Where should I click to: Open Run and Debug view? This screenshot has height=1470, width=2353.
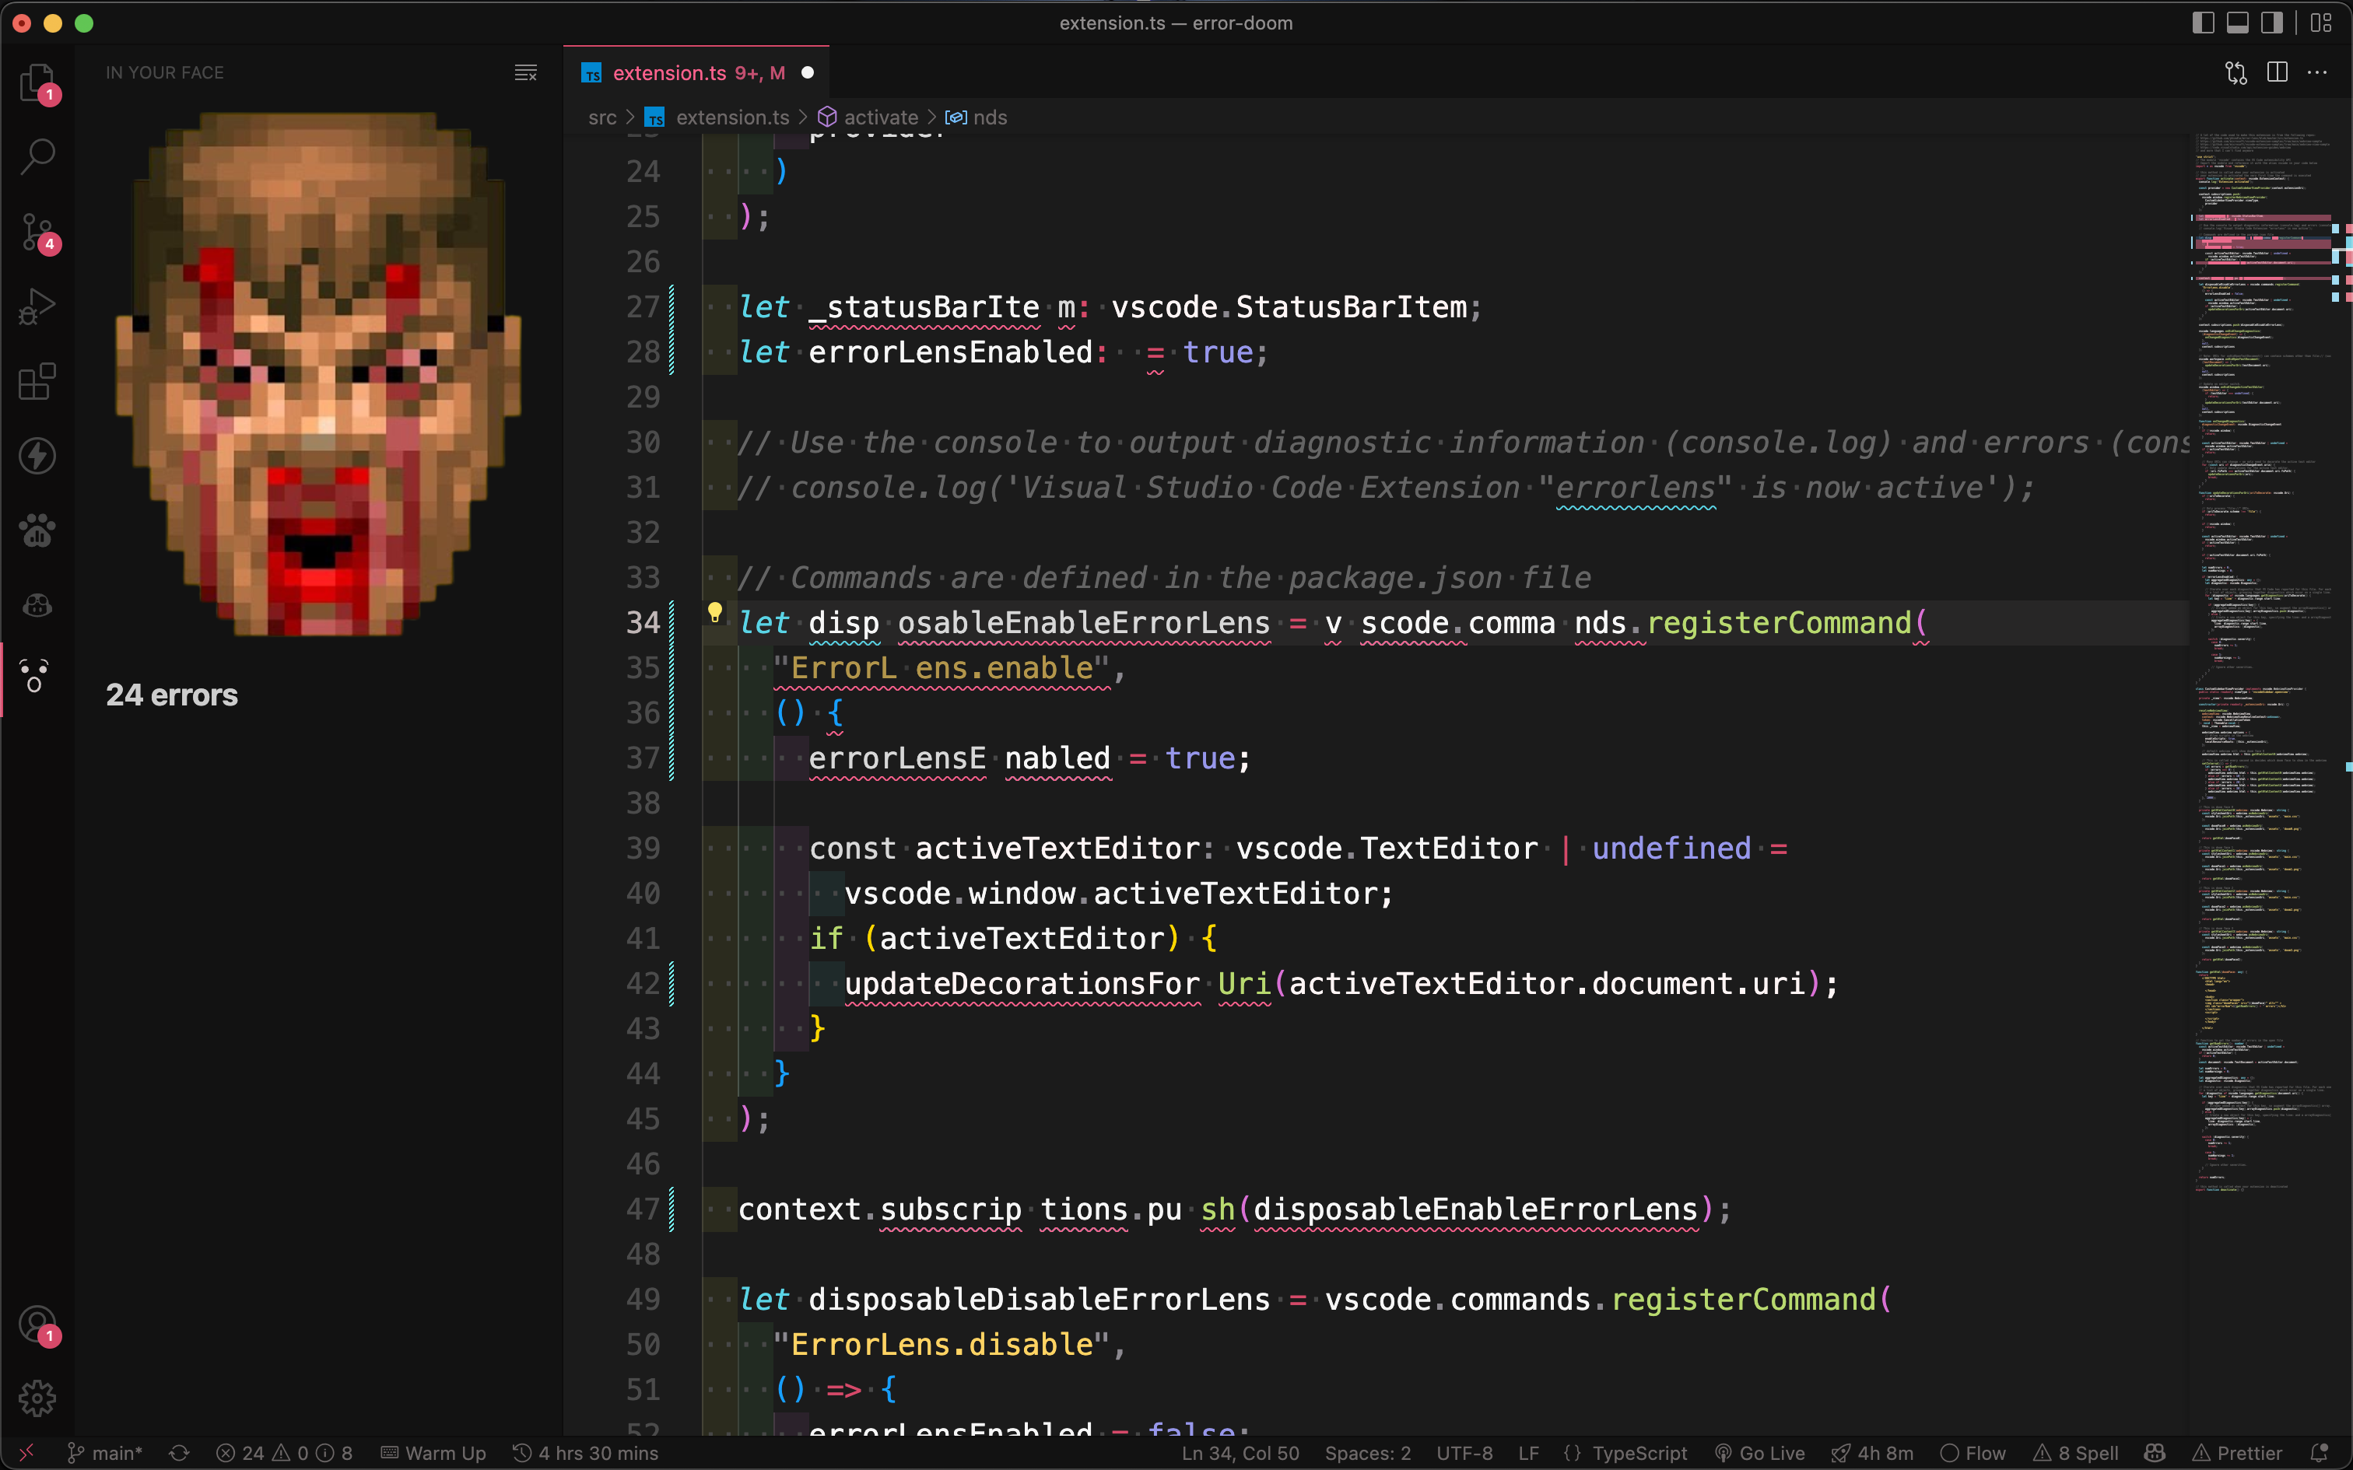click(x=37, y=306)
